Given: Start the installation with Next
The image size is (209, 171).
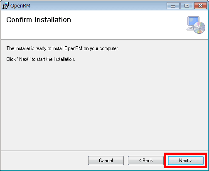Looking at the screenshot, I should [186, 161].
